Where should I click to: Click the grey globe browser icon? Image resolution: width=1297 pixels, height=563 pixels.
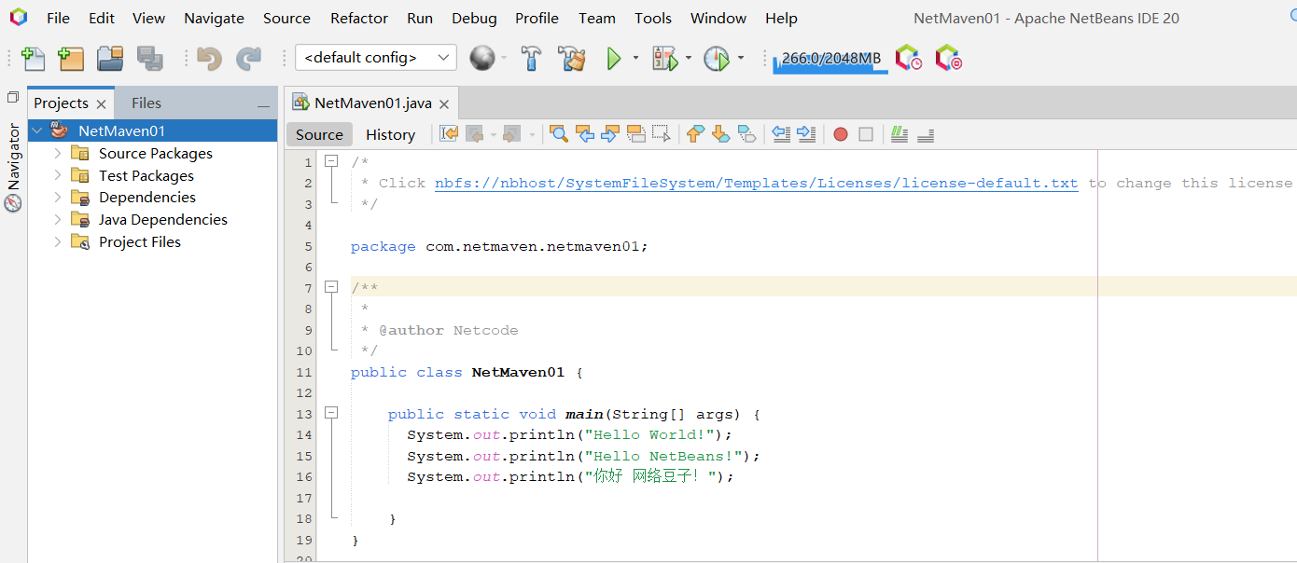point(481,58)
